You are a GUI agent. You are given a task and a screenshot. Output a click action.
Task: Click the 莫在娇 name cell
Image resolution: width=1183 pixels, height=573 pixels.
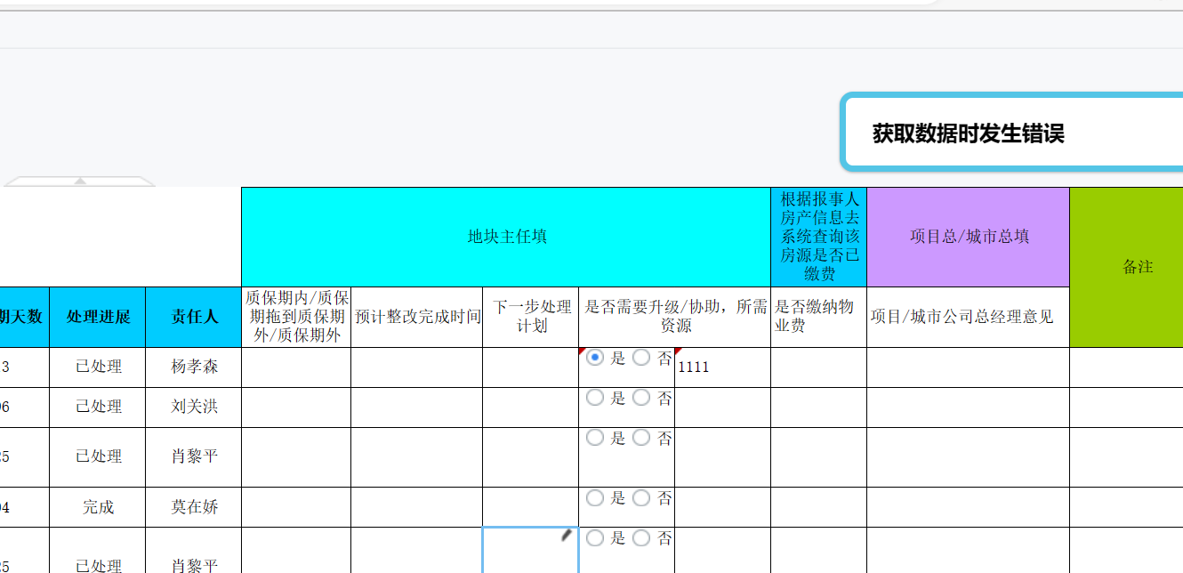194,507
